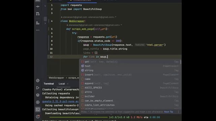The image size is (216, 121).
Task: Click scrape_web_page in the def line
Action: pos(82,29)
